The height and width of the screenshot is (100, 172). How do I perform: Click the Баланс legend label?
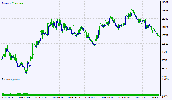coord(6,3)
